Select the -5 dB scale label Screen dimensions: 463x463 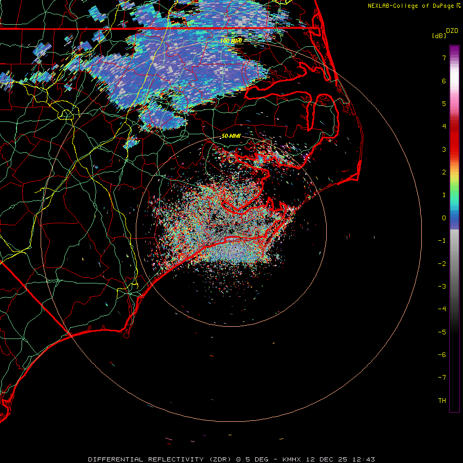(442, 332)
